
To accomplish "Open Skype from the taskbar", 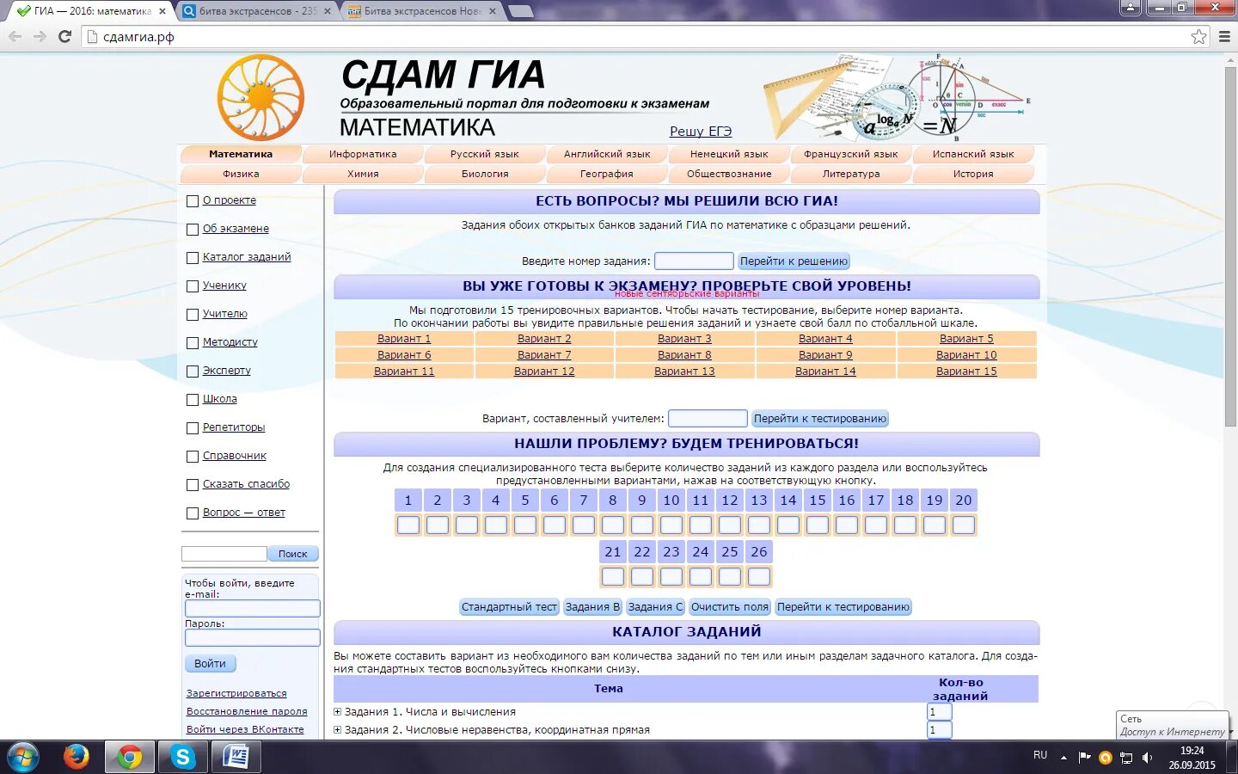I will 182,758.
